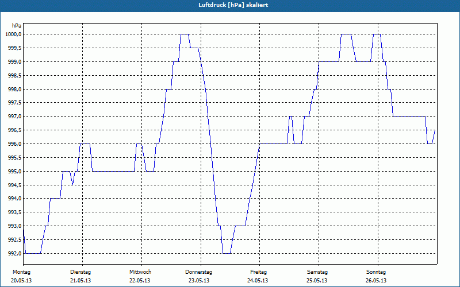Click the 992,5 axis value

pyautogui.click(x=14, y=240)
